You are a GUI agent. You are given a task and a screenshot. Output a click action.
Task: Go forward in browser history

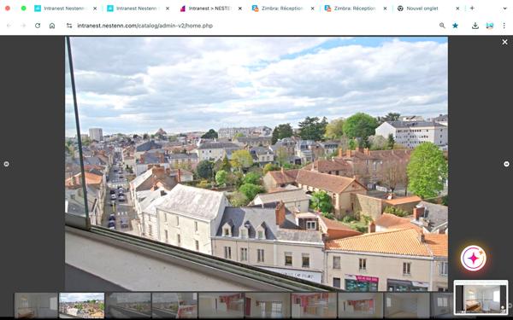23,26
